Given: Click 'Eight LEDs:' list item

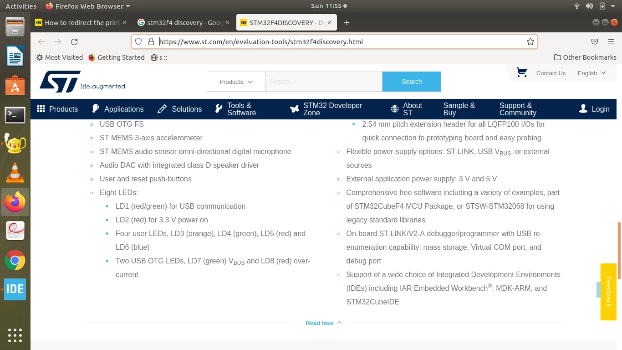Looking at the screenshot, I should tap(119, 192).
